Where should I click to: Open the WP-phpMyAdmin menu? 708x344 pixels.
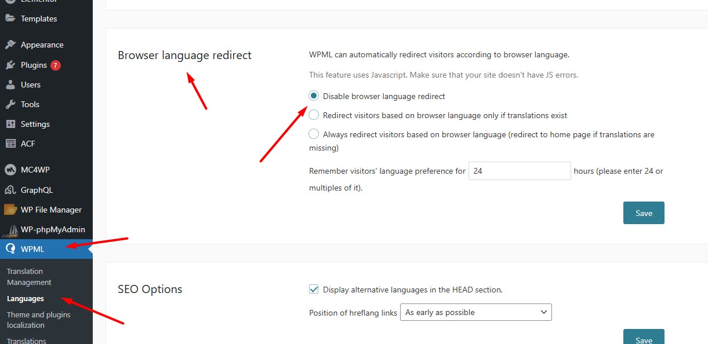click(53, 229)
